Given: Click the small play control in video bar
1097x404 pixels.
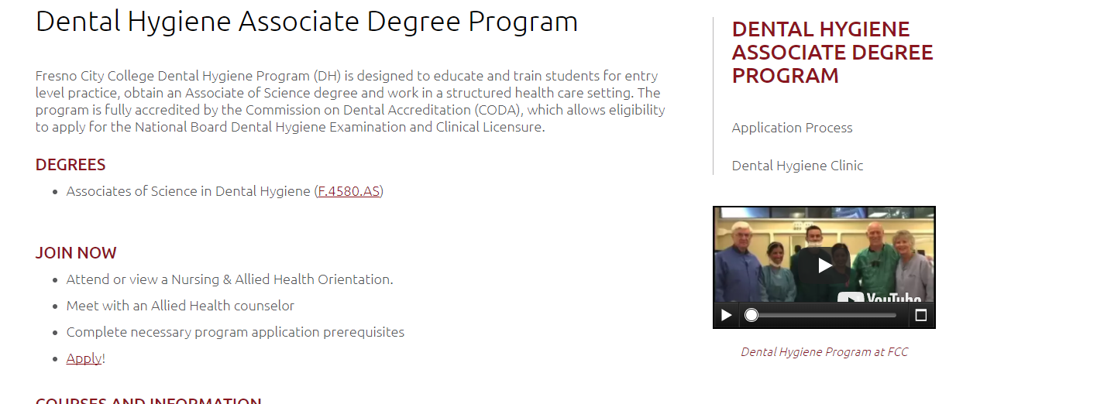Looking at the screenshot, I should (726, 315).
